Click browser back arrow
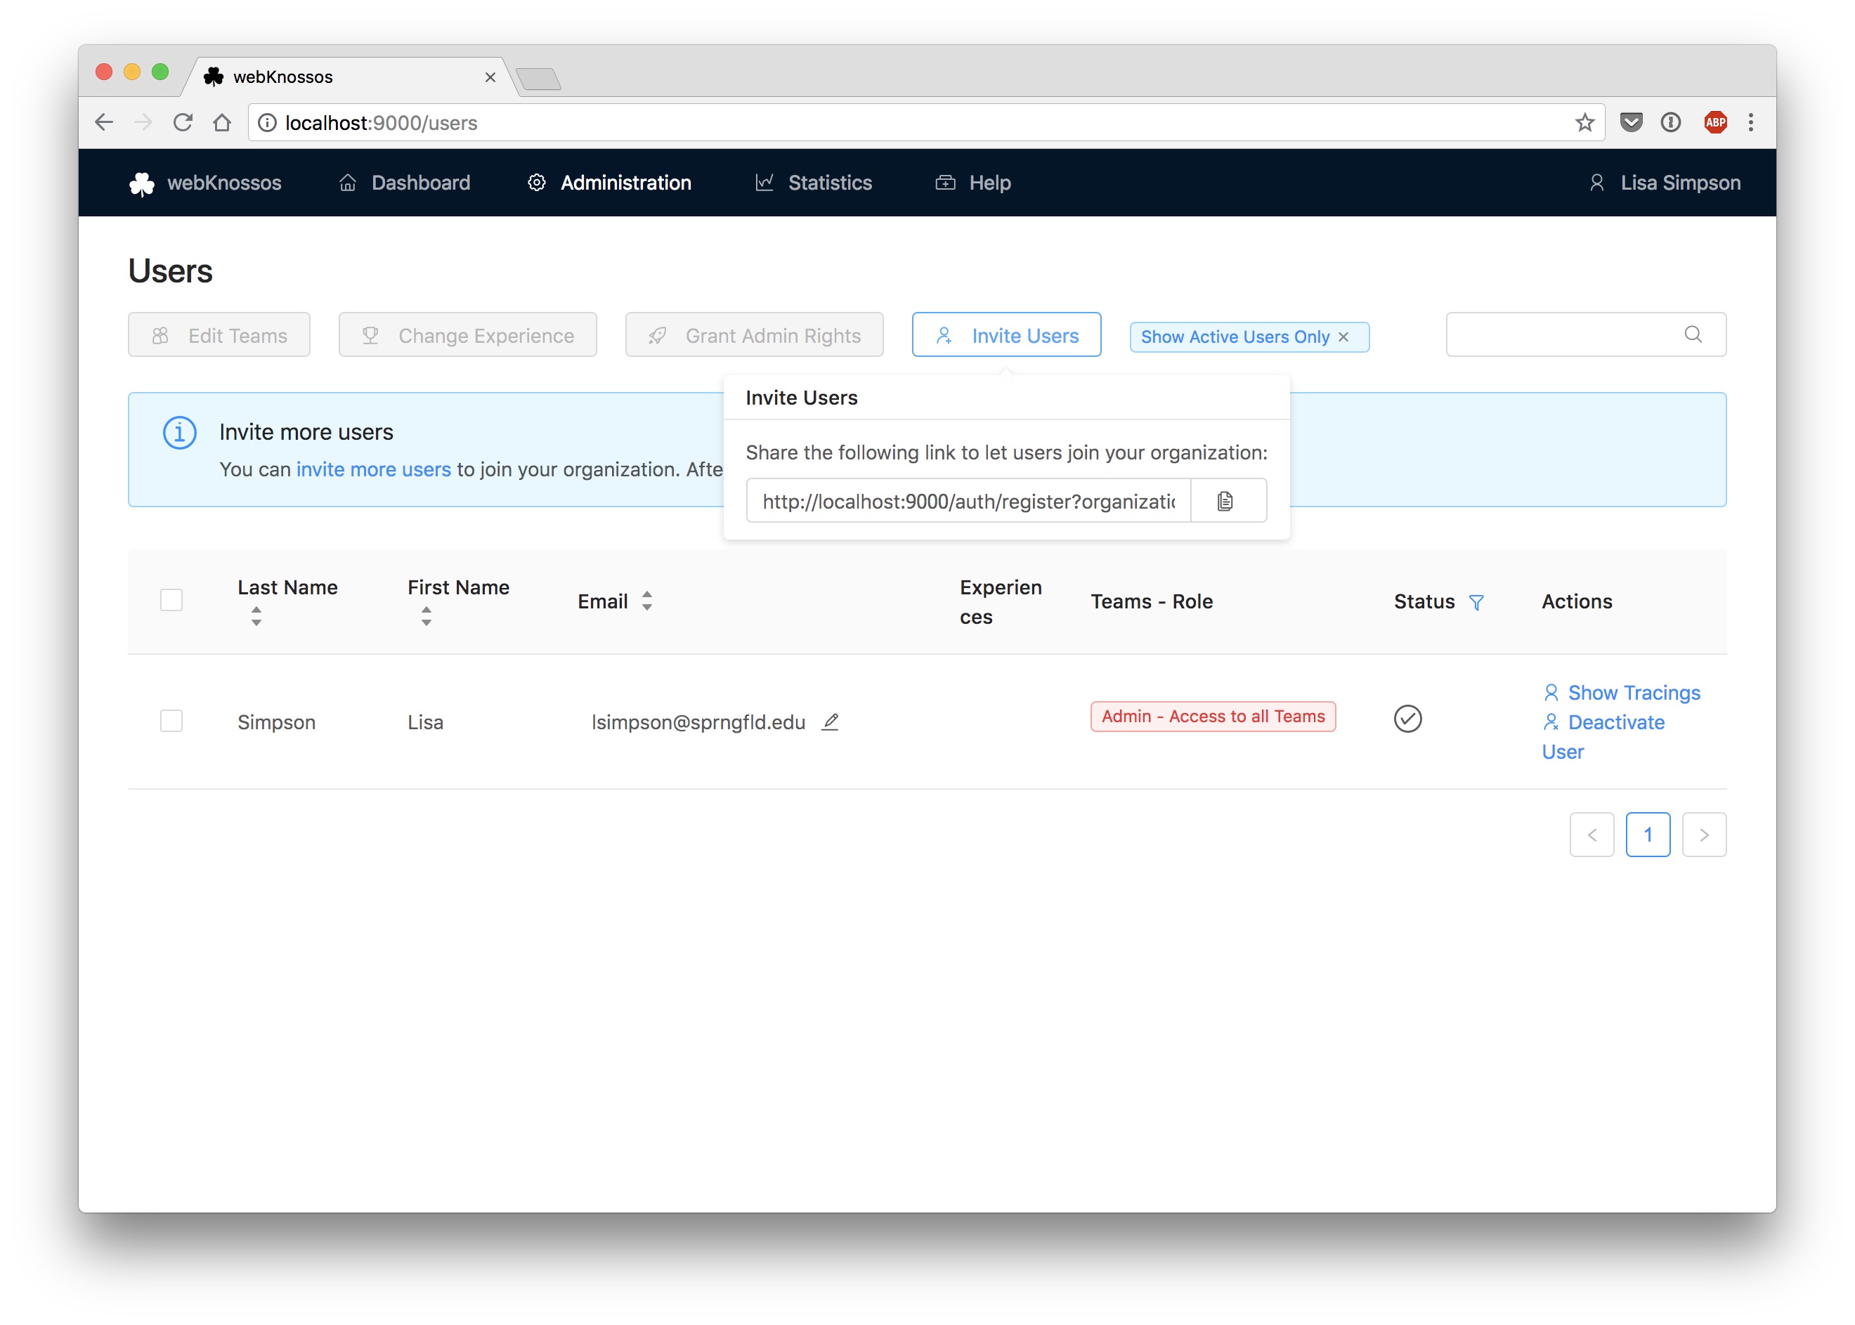The width and height of the screenshot is (1855, 1325). pos(104,122)
